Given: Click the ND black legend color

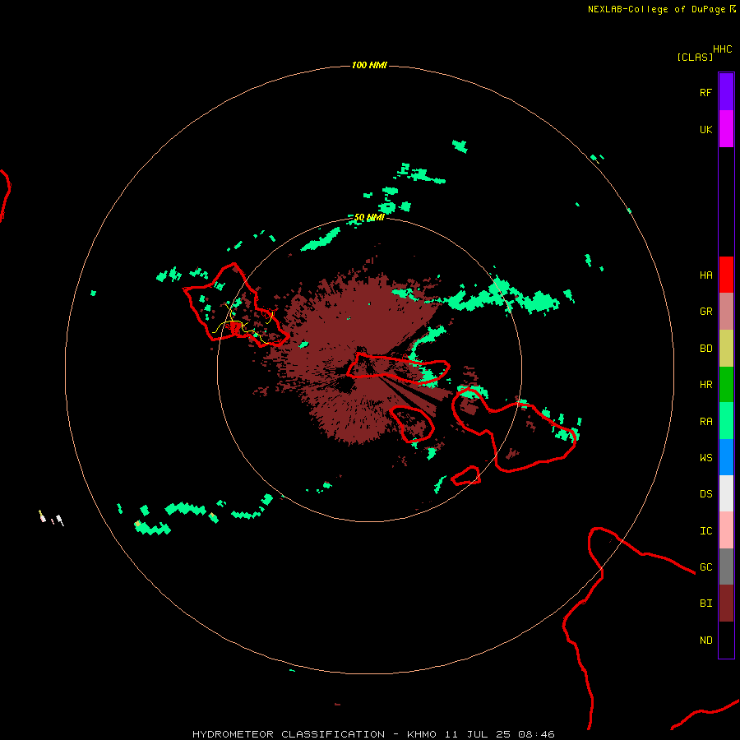Looking at the screenshot, I should (x=726, y=640).
